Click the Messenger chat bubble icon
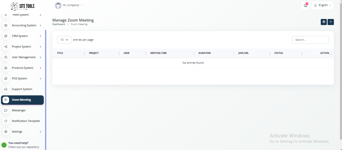Image resolution: width=342 pixels, height=150 pixels. (6, 111)
